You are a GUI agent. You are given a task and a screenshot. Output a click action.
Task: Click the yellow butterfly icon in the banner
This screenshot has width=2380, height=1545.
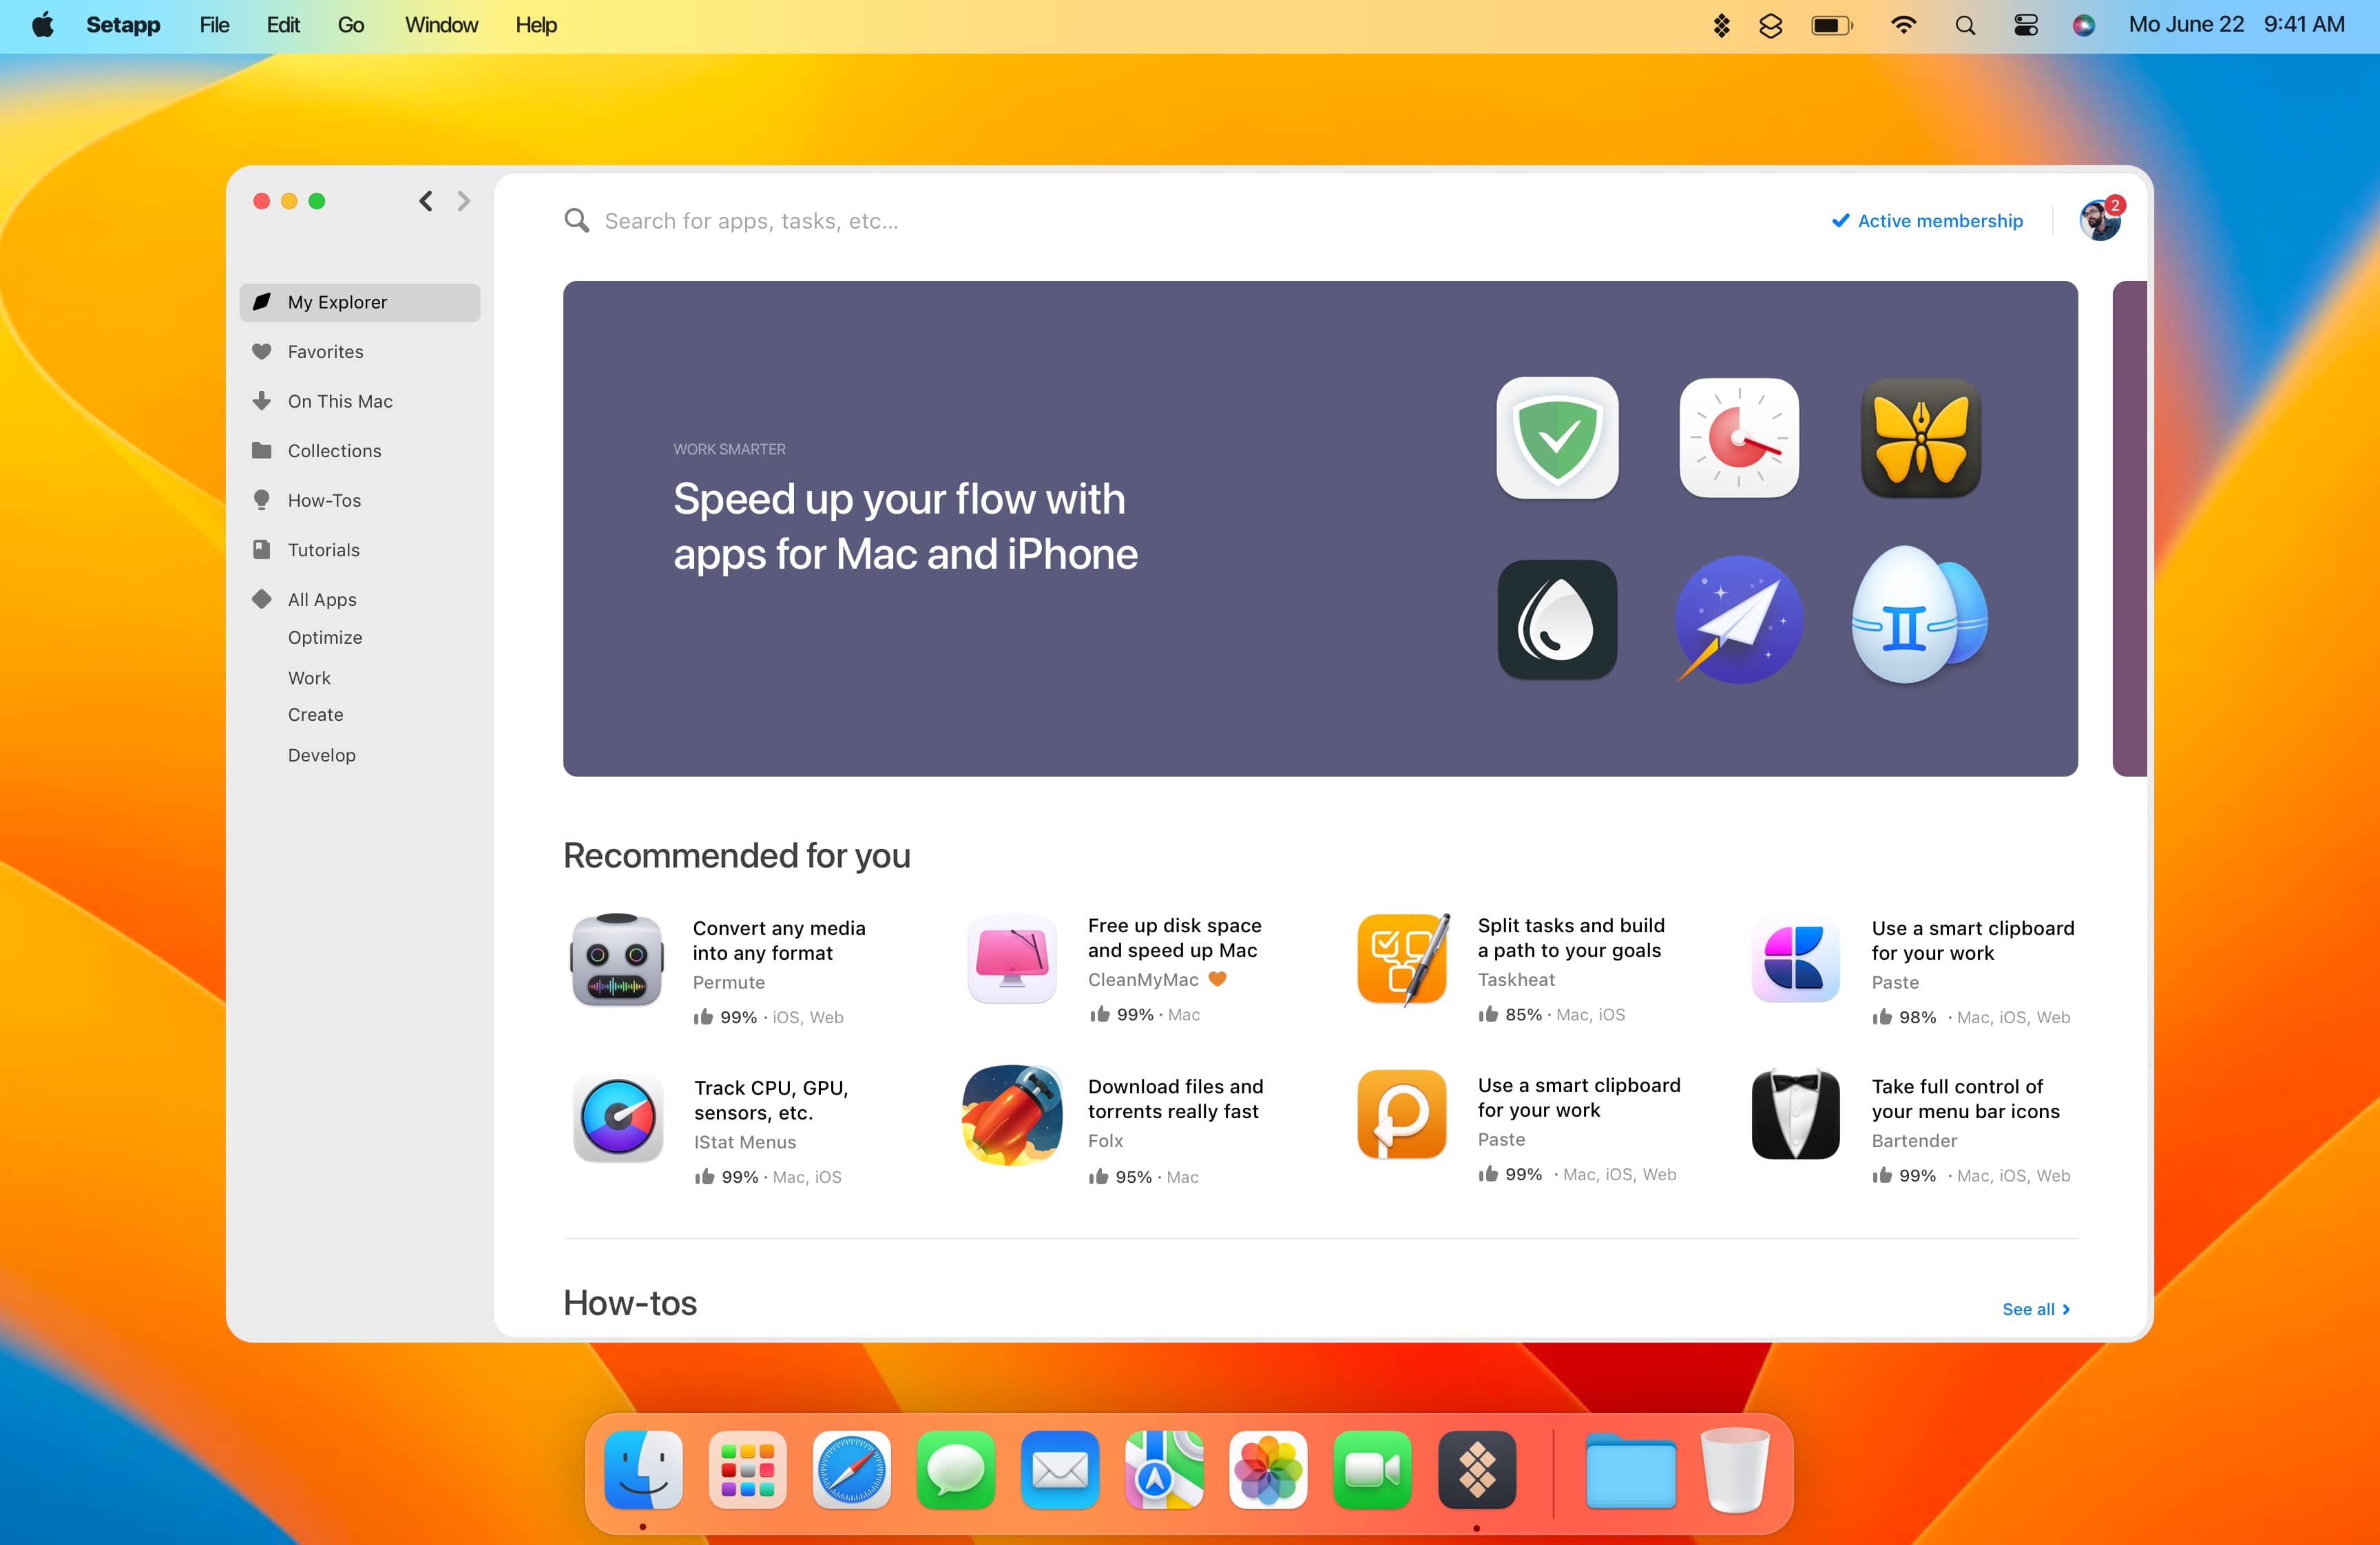(1921, 438)
